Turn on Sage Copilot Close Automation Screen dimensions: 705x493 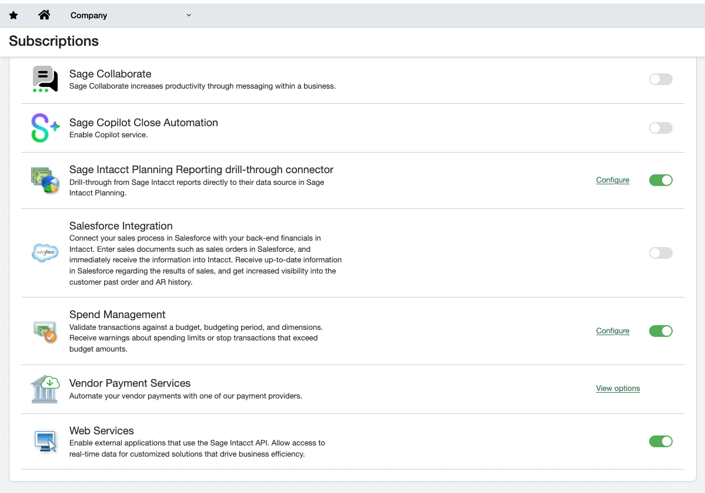(660, 128)
